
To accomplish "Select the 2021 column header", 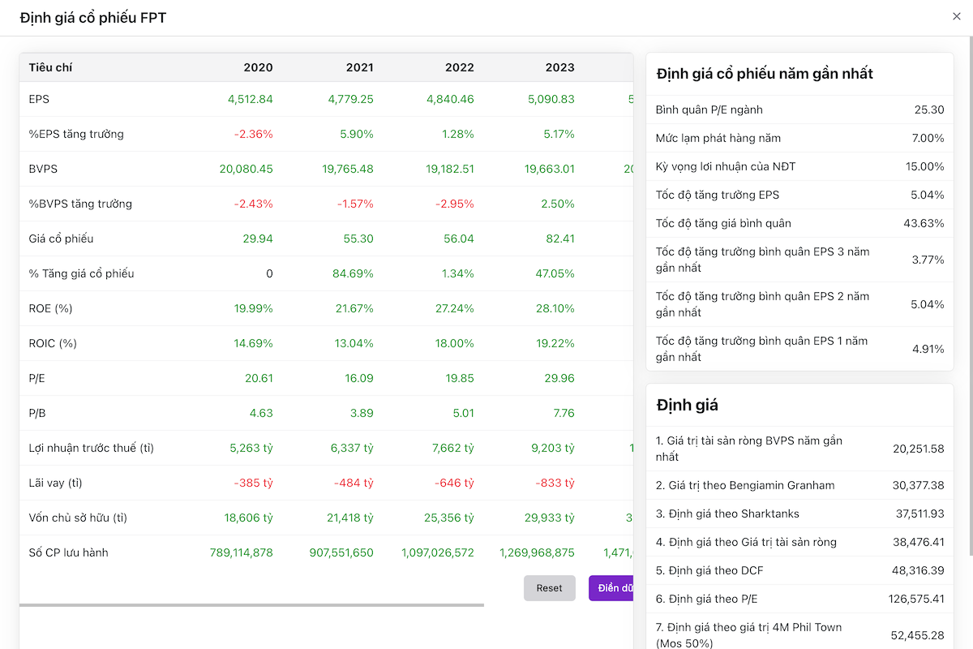I will [x=359, y=67].
